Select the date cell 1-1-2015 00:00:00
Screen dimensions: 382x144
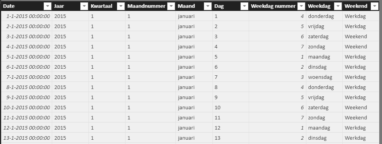coord(27,16)
